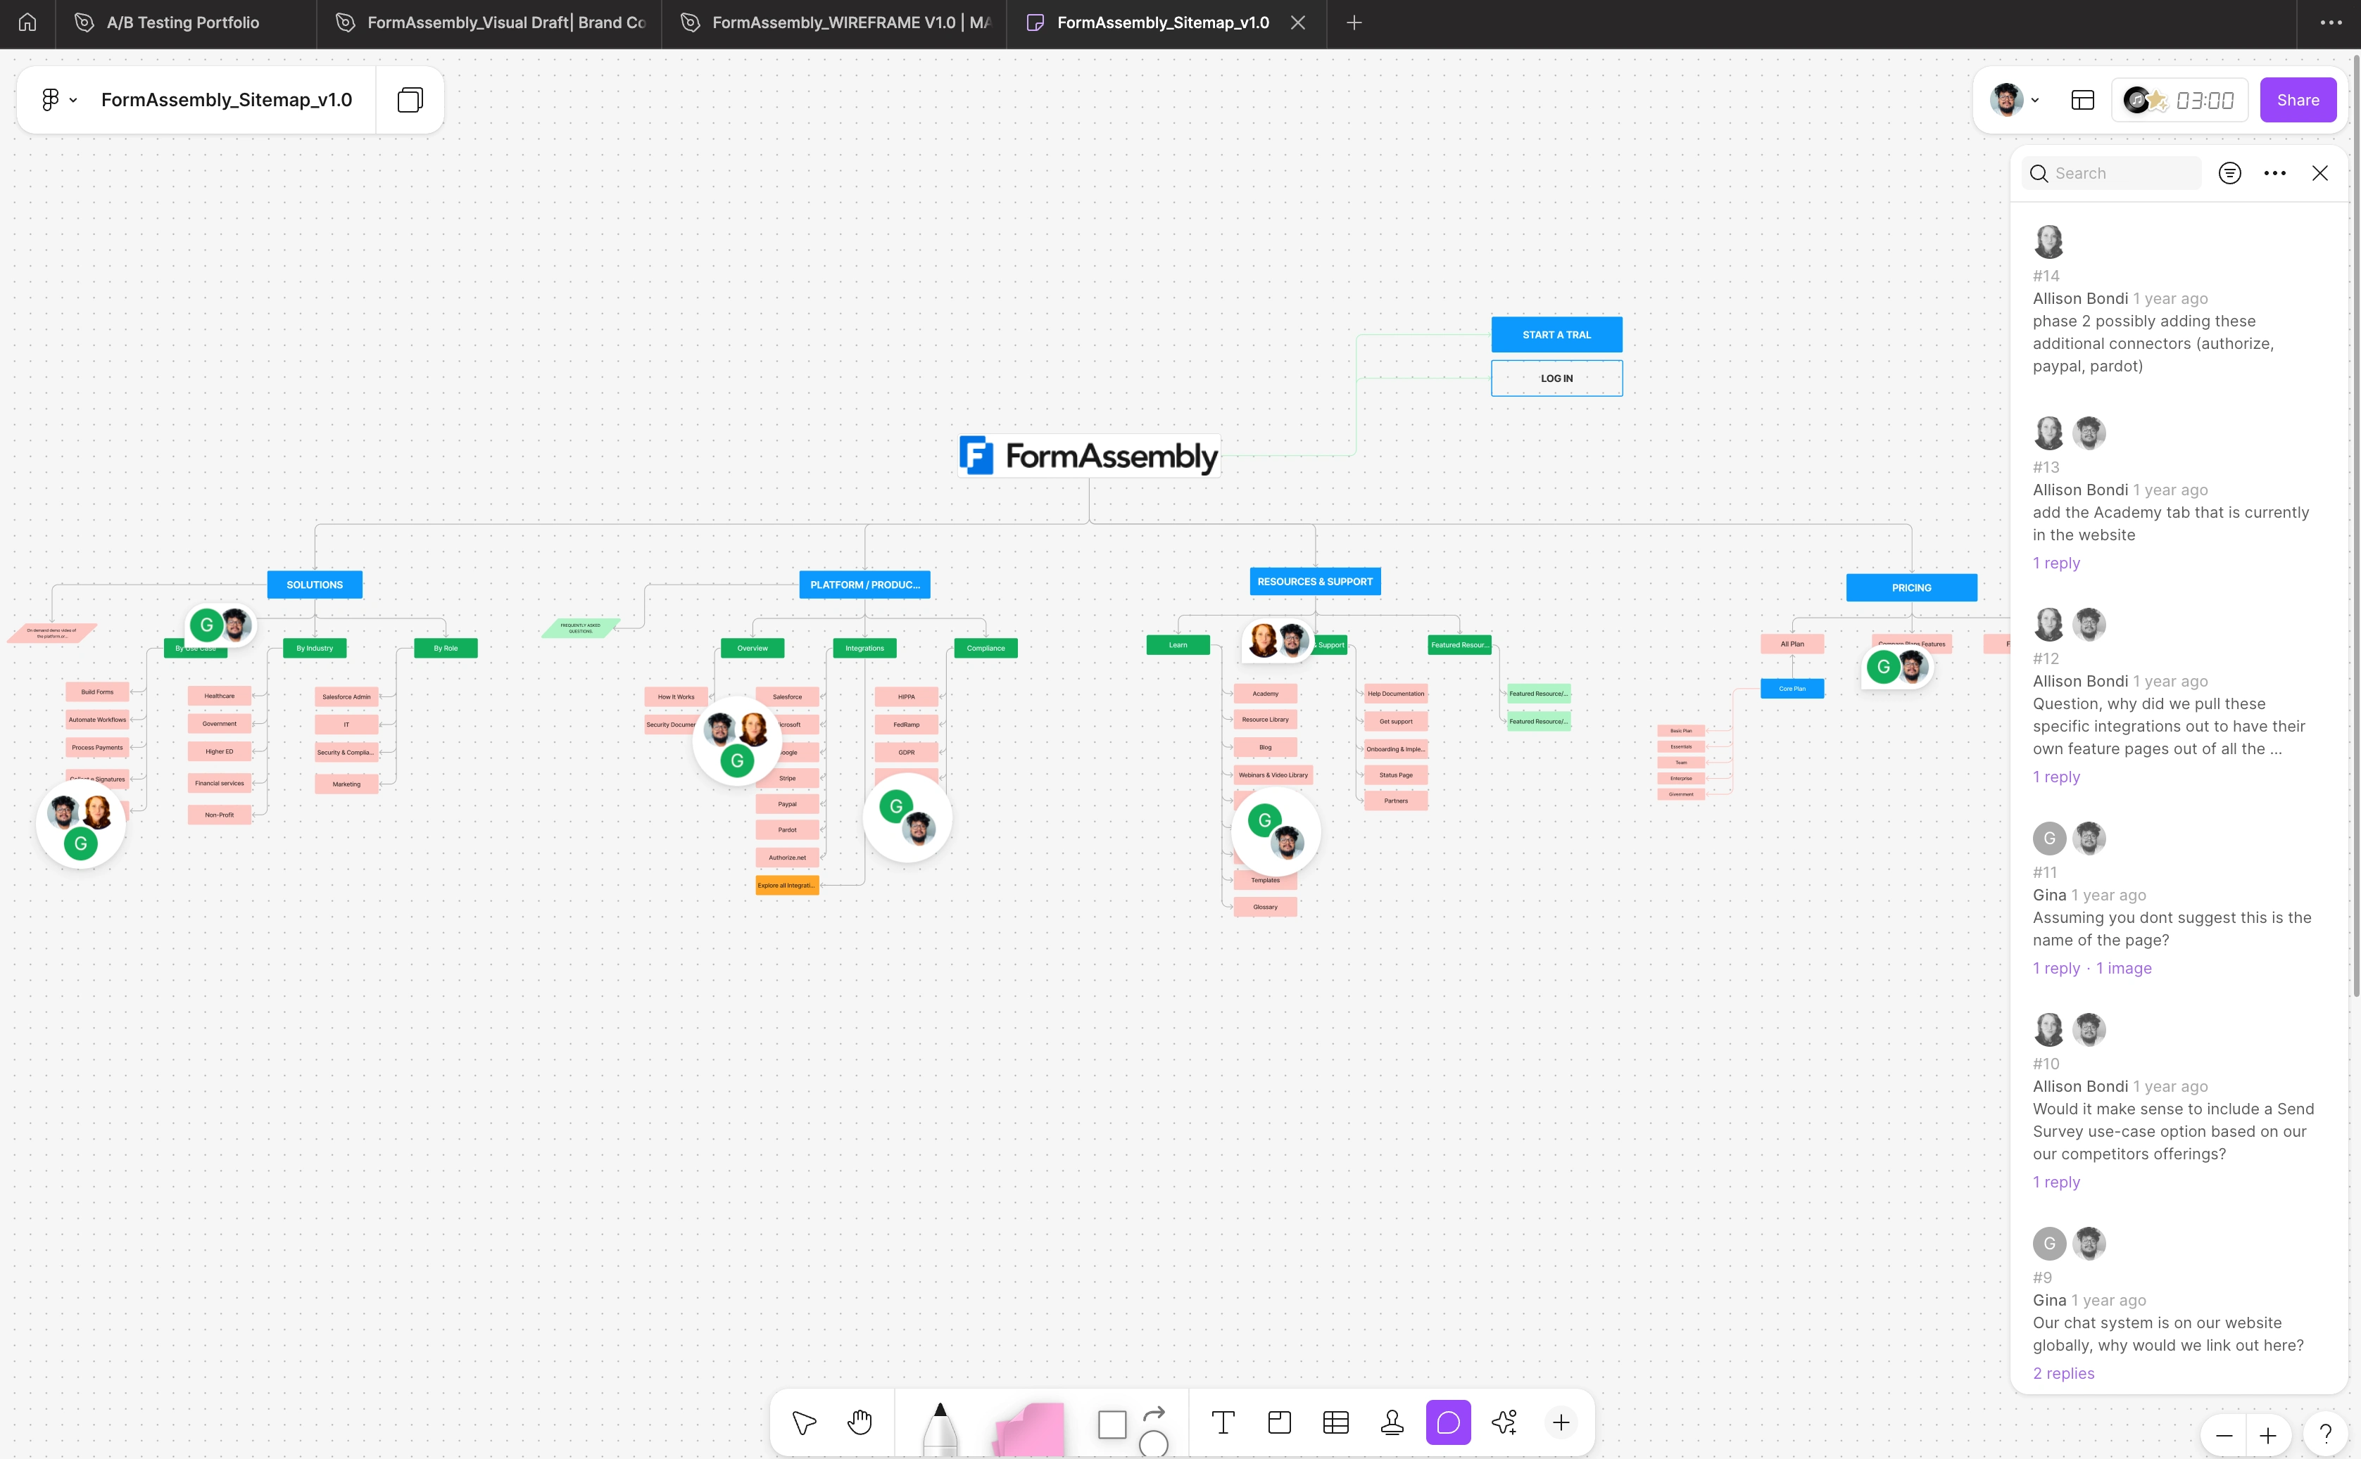Focus the comments Search field

click(2112, 173)
